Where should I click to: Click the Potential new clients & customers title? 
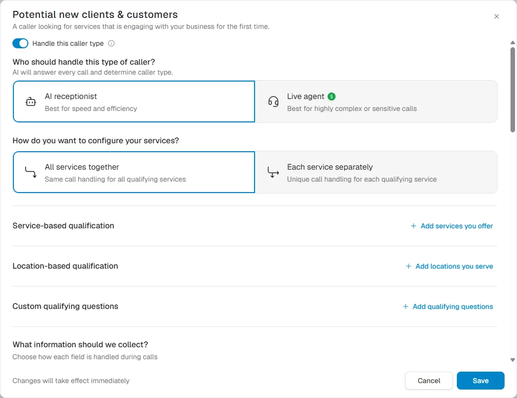(x=95, y=14)
